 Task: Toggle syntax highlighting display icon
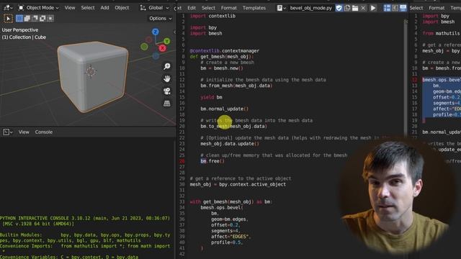(403, 8)
